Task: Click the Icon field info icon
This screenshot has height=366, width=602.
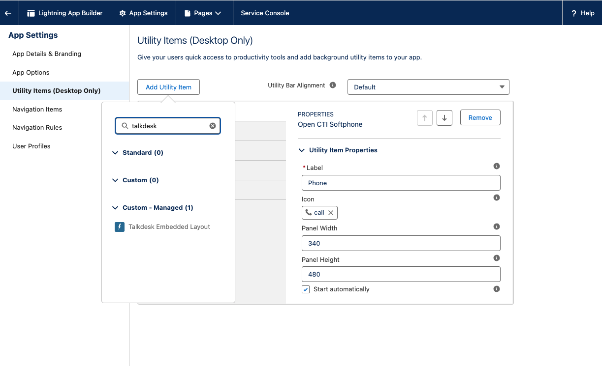Action: pos(497,197)
